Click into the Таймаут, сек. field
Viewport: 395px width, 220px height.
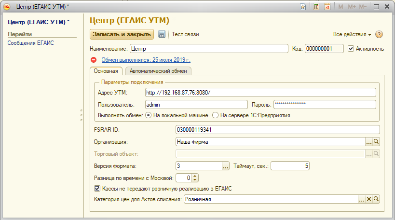click(x=290, y=166)
